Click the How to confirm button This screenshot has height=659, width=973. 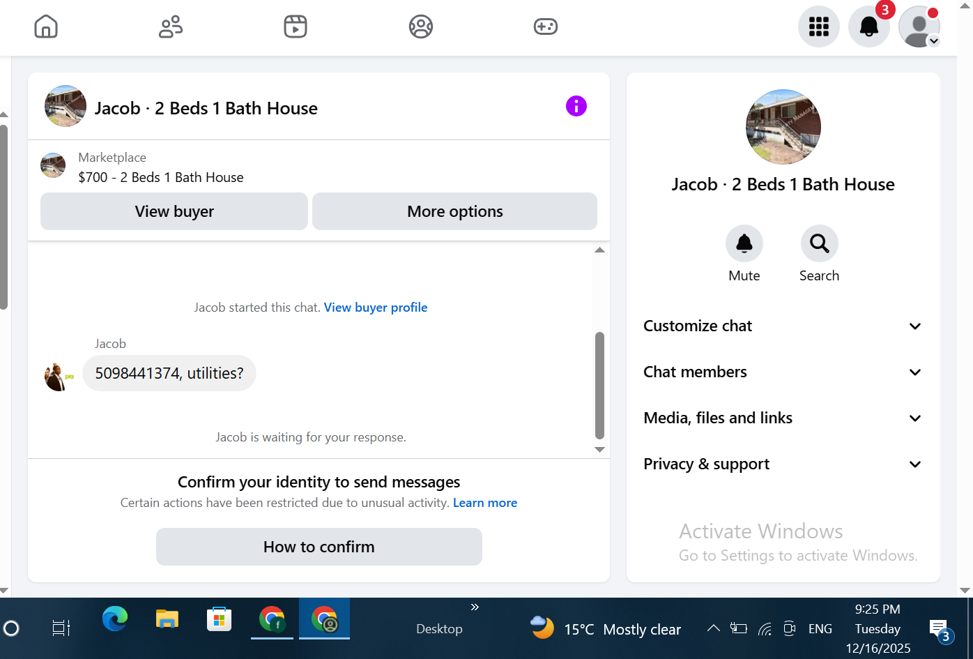[x=319, y=547]
